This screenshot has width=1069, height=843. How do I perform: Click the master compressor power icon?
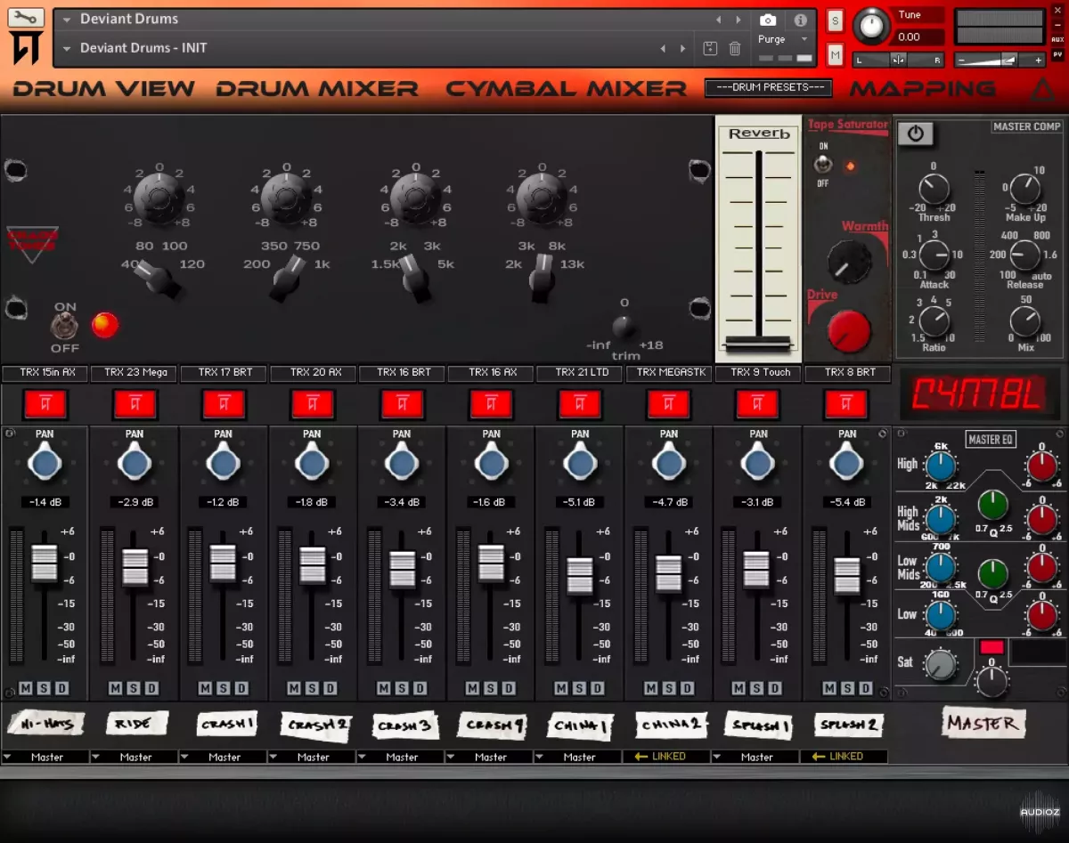(x=915, y=134)
